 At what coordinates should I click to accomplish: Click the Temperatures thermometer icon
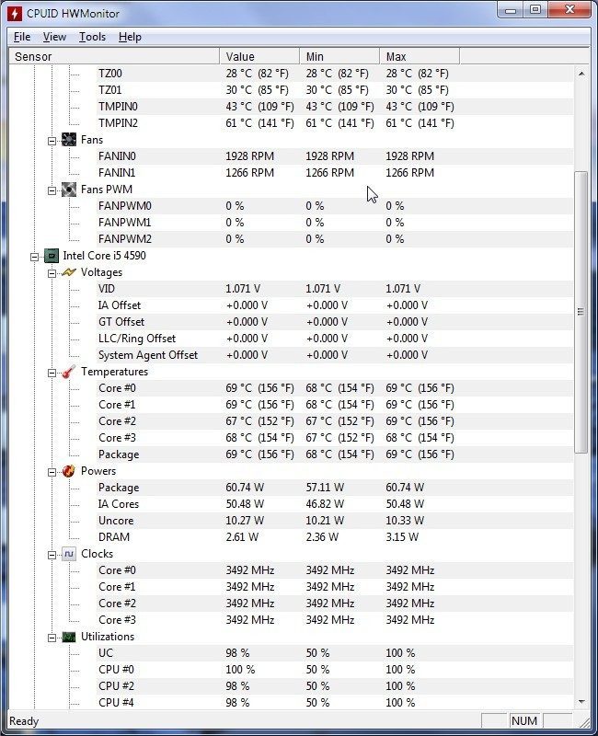69,372
